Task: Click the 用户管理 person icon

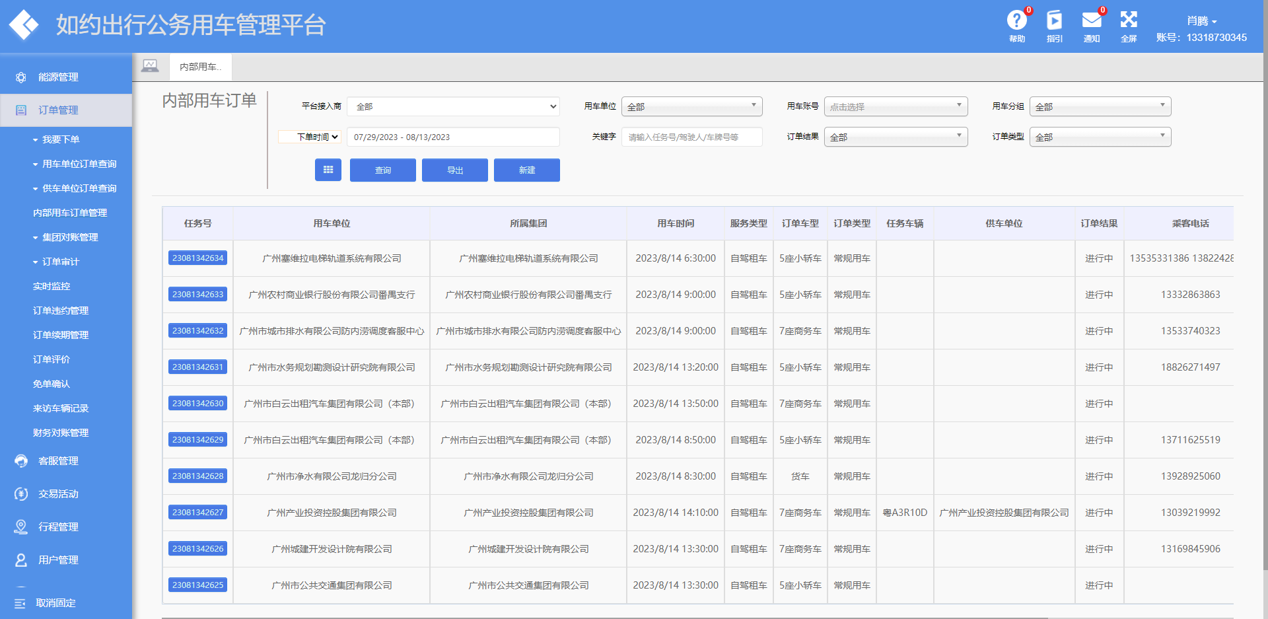Action: pos(21,560)
